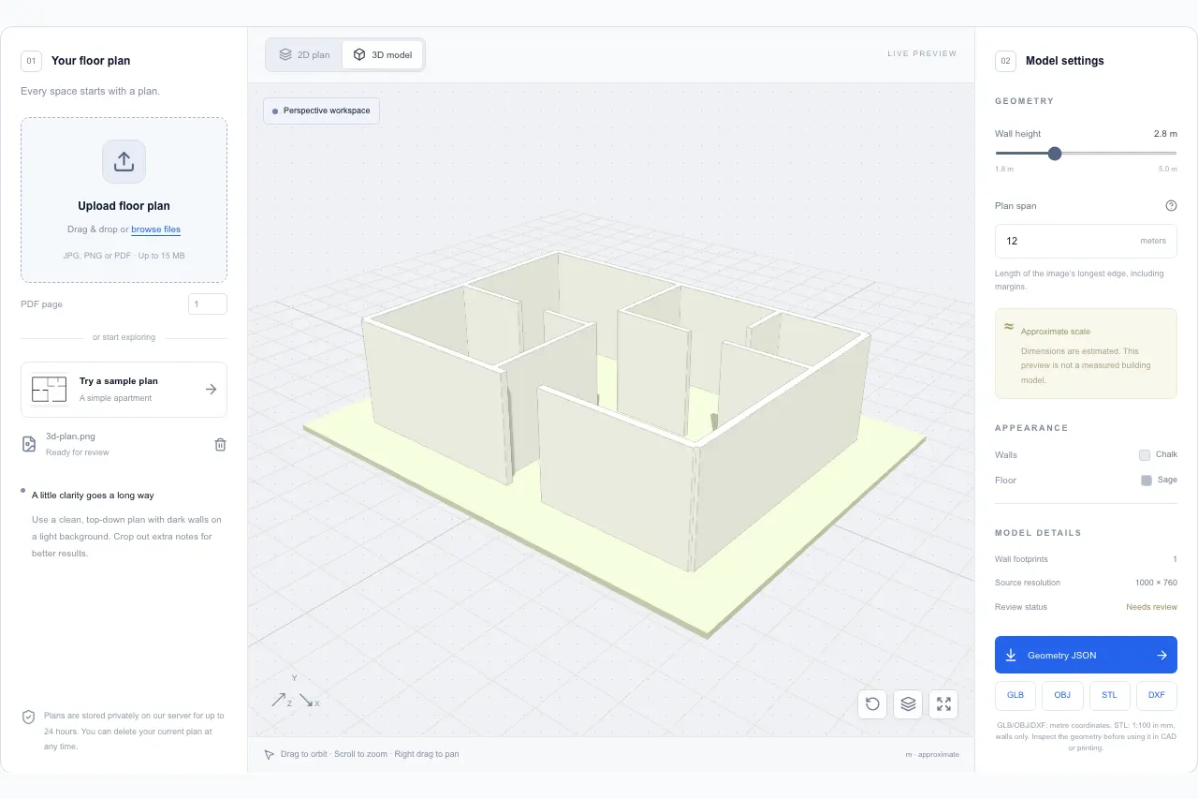Screen dimensions: 1198x799
Task: Click the "LIVE PREVIEW" label
Action: (x=922, y=53)
